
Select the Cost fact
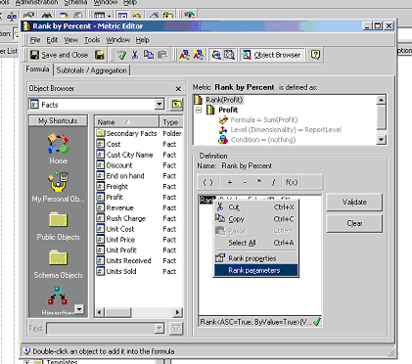[109, 144]
